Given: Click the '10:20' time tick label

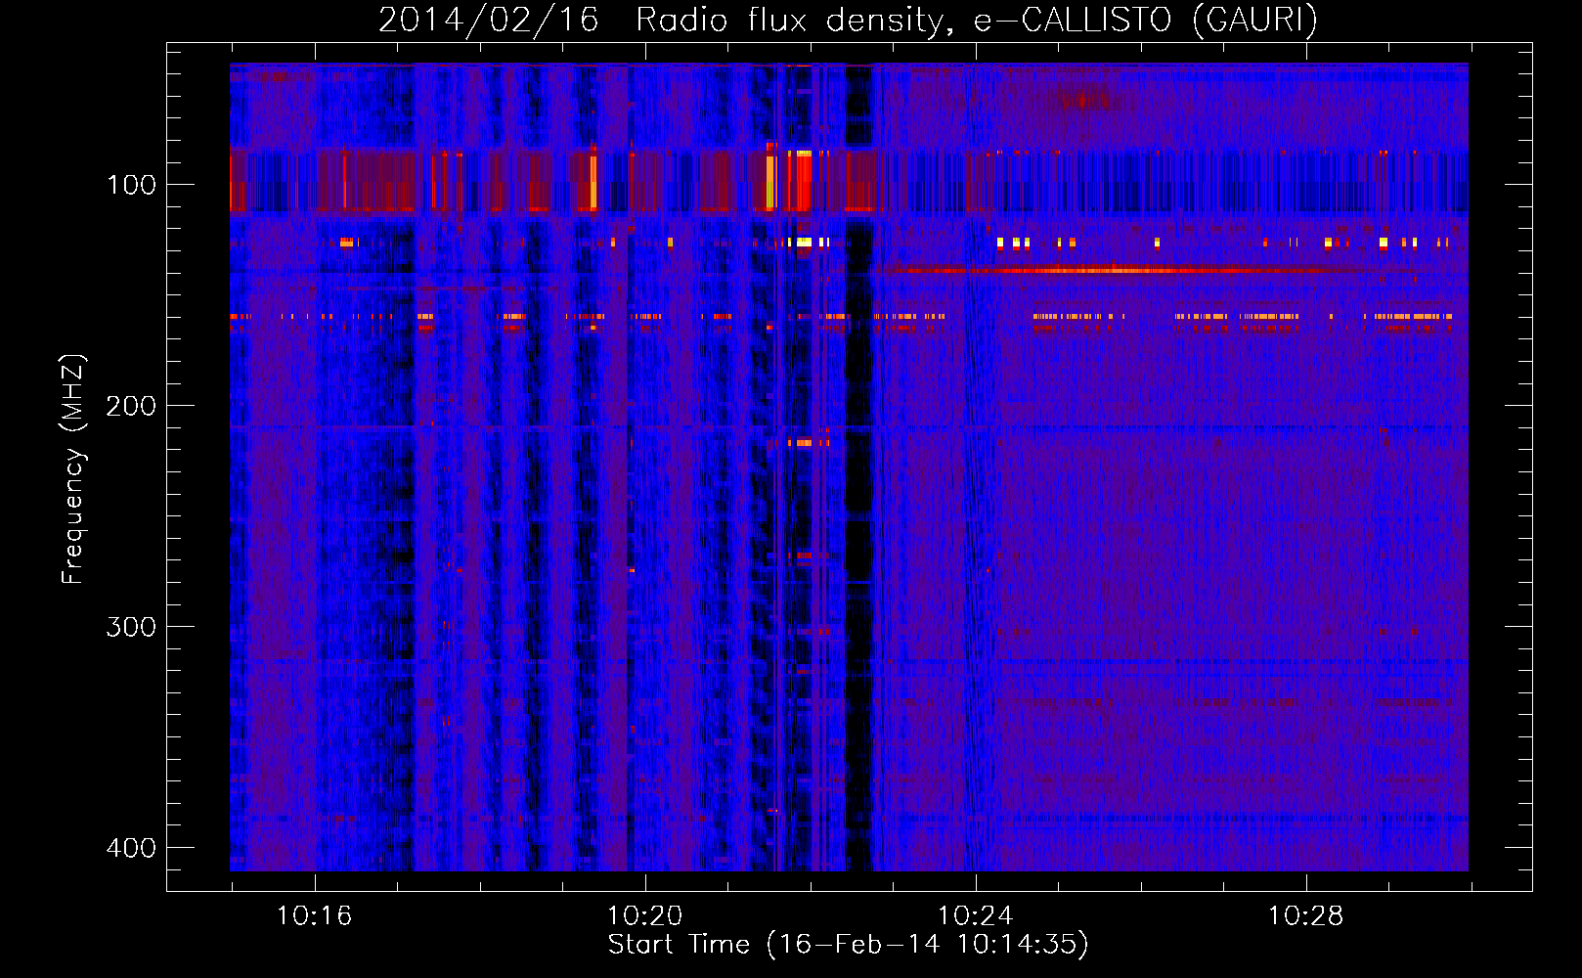Looking at the screenshot, I should pyautogui.click(x=644, y=916).
